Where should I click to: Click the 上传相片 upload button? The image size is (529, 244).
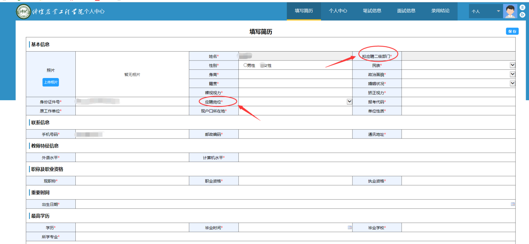coord(51,82)
